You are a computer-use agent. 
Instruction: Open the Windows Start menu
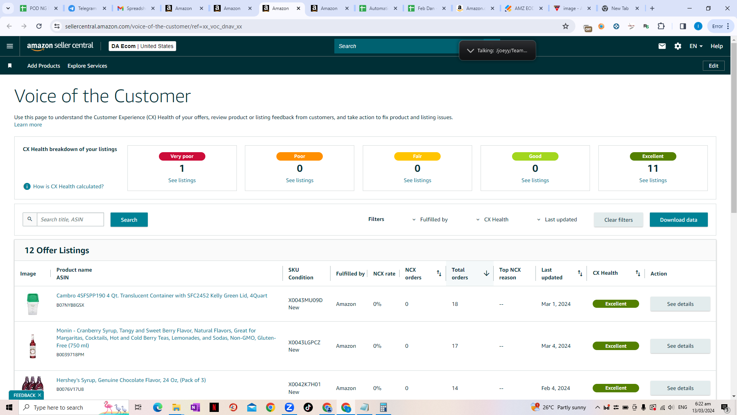click(x=9, y=407)
